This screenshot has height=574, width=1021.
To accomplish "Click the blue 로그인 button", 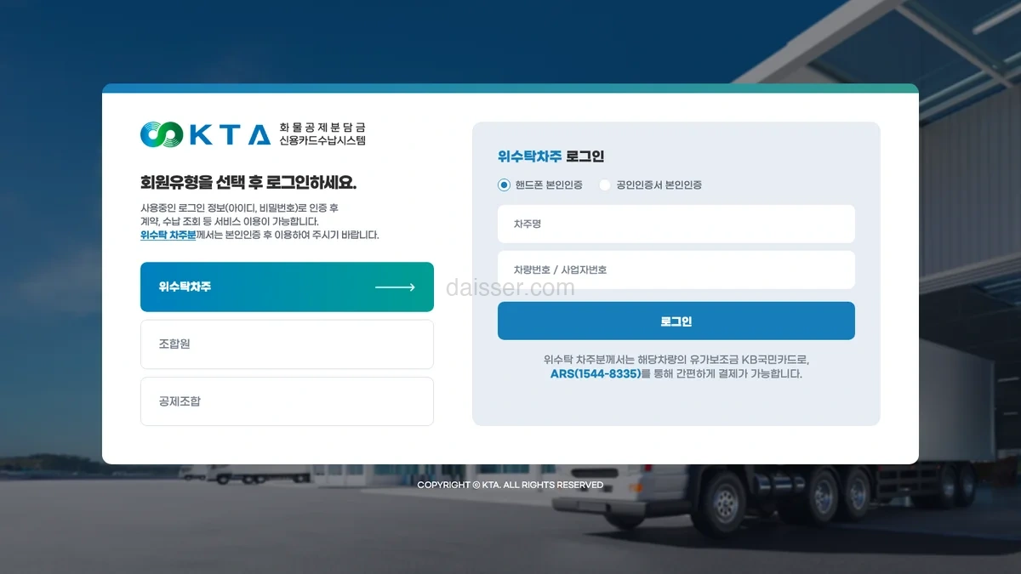I will (x=676, y=321).
